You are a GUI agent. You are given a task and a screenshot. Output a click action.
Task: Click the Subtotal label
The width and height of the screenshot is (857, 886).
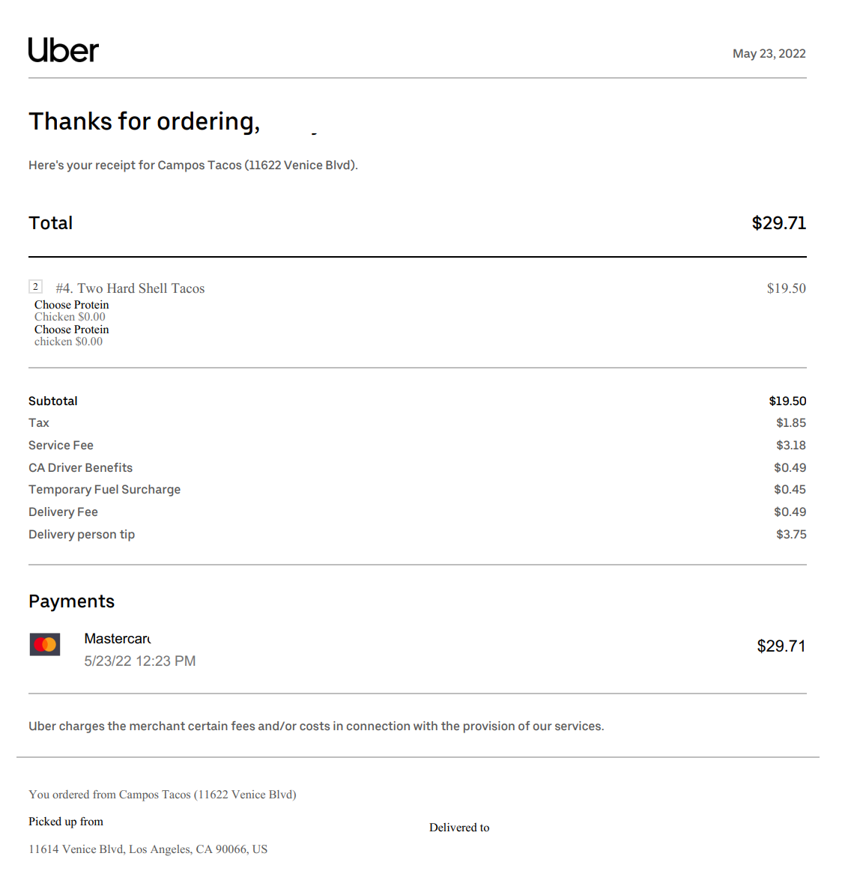tap(53, 401)
